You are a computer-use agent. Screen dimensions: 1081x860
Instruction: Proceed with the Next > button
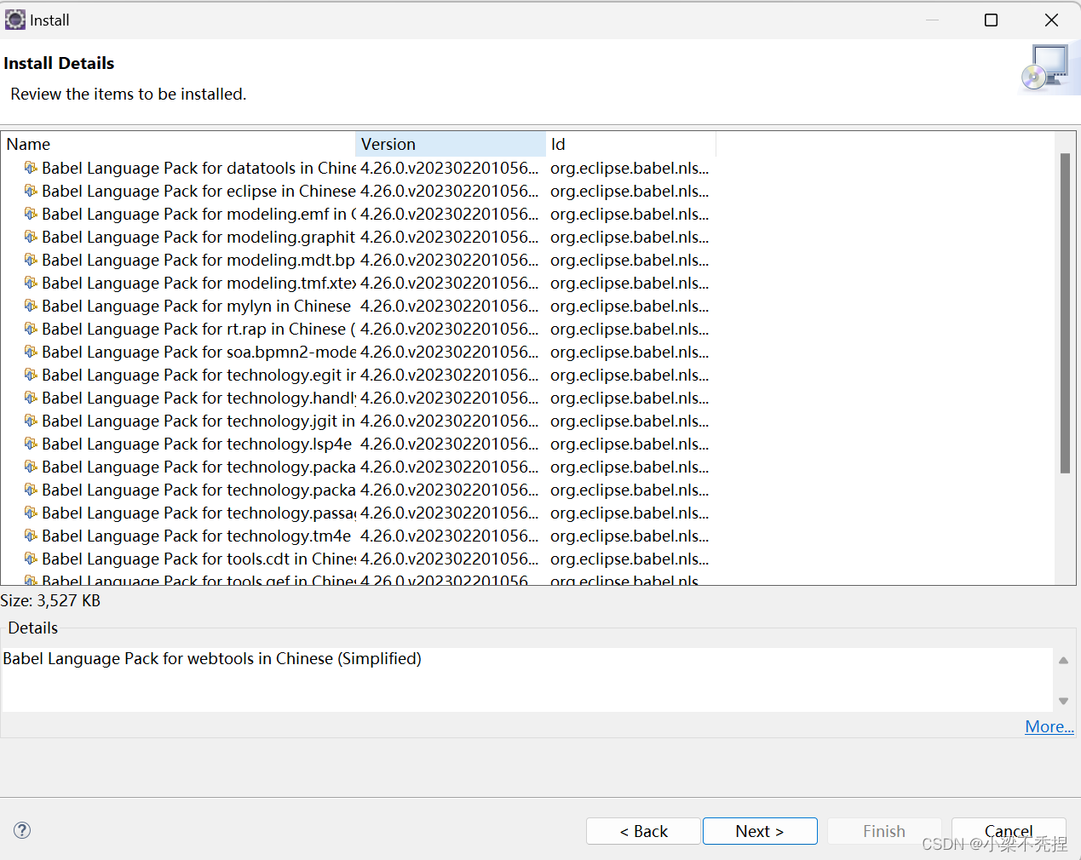[x=760, y=831]
